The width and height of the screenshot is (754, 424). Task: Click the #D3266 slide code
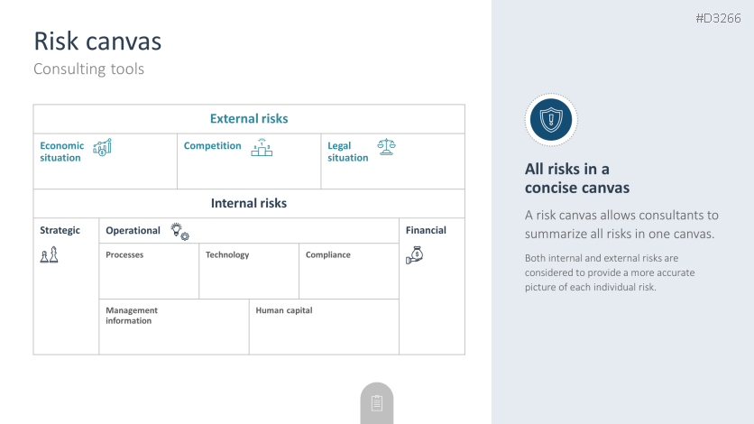(718, 18)
